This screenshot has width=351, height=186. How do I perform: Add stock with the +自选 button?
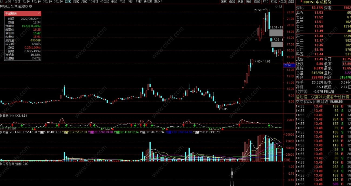(282, 2)
